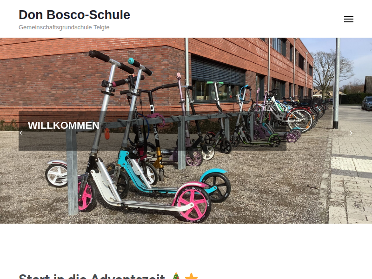Show the previous slide with left arrow
The image size is (372, 279).
[x=21, y=133]
